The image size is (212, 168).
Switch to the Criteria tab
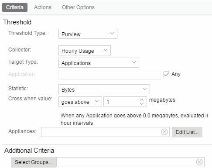coord(15,7)
